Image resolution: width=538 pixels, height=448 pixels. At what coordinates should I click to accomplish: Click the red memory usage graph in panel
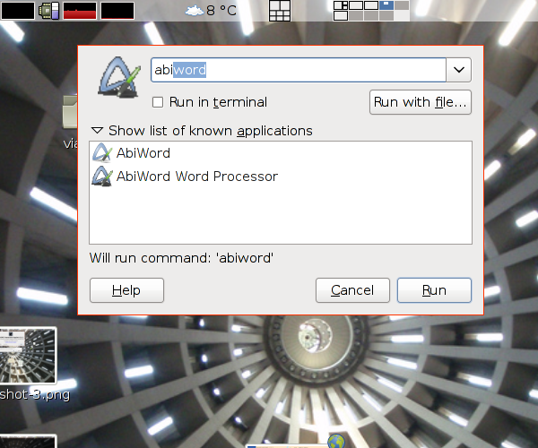79,11
